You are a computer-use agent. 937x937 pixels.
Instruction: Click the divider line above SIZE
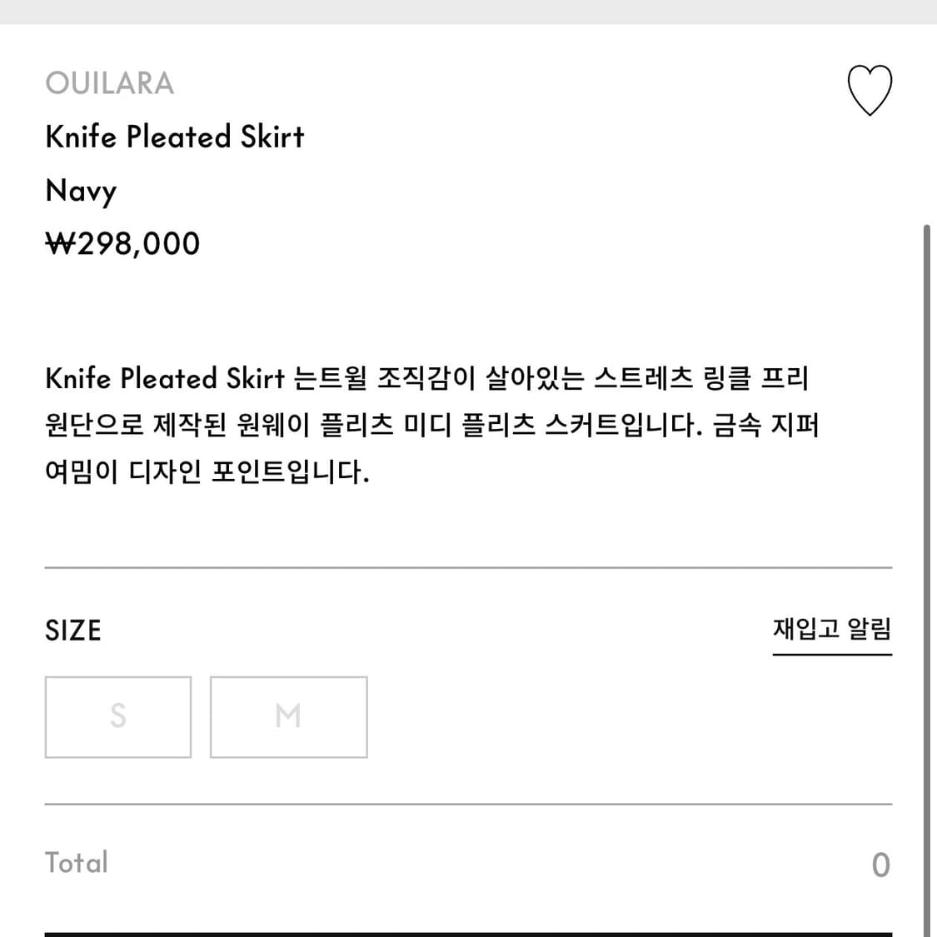(x=468, y=568)
